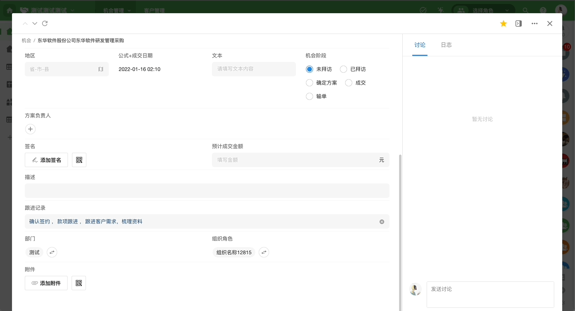The image size is (575, 311).
Task: Click the 组织名称12815 role tag
Action: [234, 252]
